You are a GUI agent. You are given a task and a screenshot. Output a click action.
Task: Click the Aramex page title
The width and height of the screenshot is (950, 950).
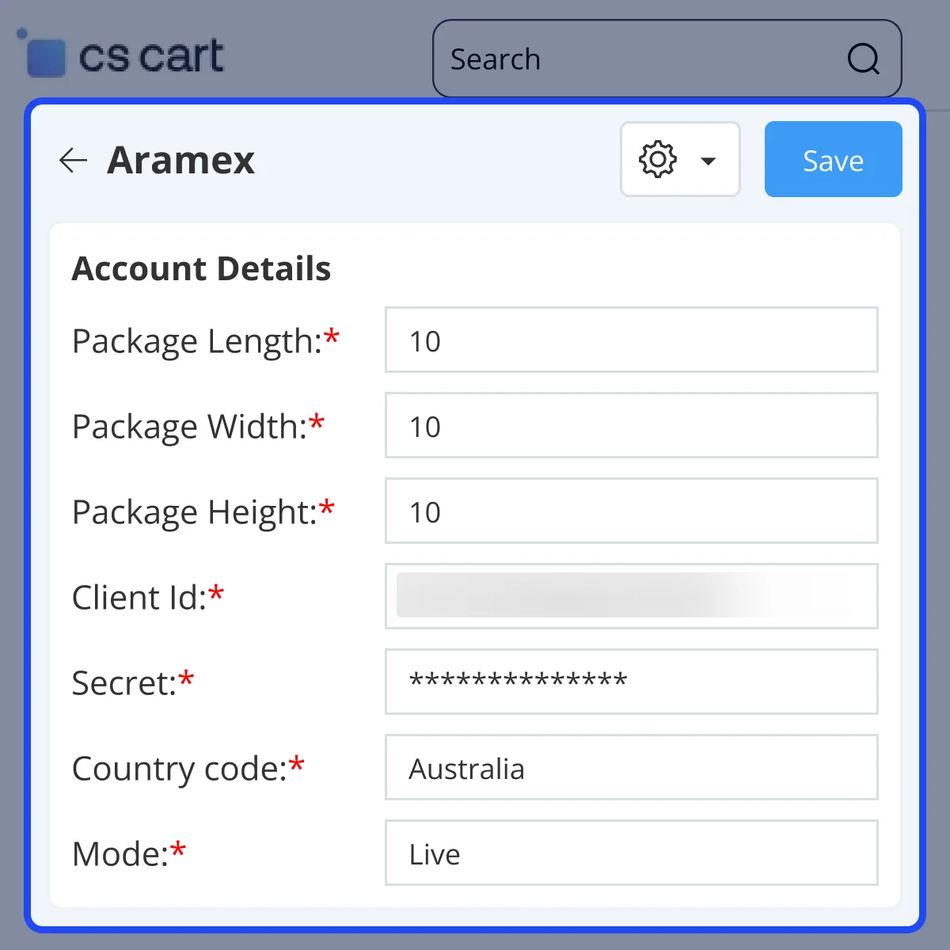181,160
